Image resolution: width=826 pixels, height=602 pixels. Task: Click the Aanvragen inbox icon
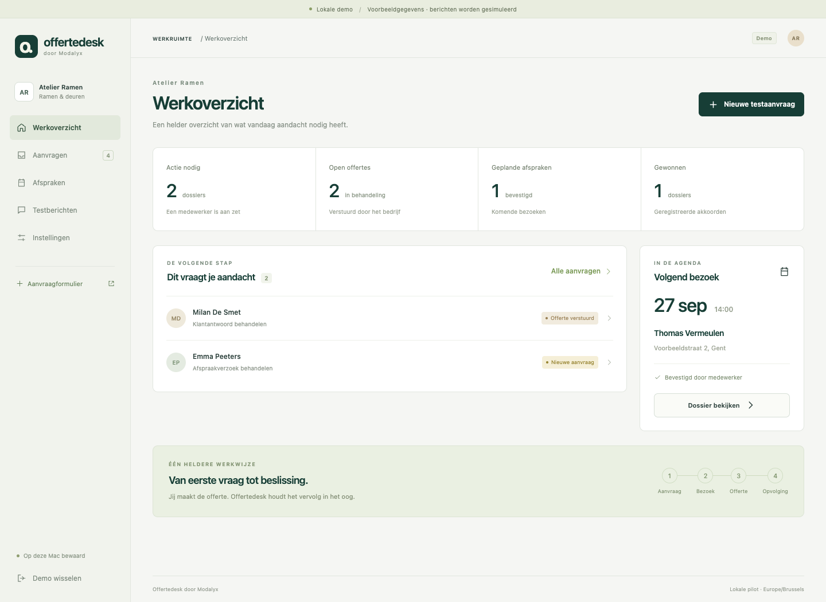click(21, 155)
